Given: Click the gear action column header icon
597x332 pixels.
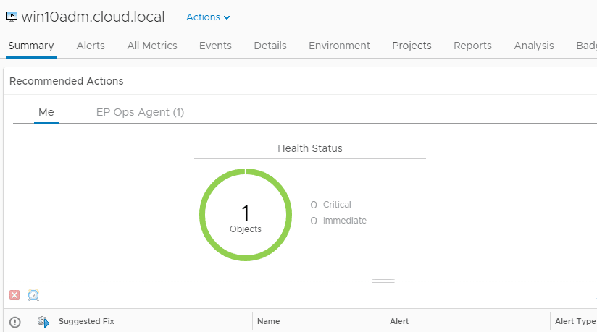Looking at the screenshot, I should 43,322.
